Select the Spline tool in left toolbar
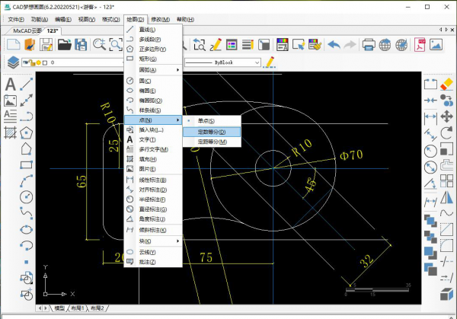 [26, 213]
